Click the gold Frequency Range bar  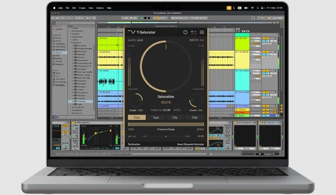166,124
